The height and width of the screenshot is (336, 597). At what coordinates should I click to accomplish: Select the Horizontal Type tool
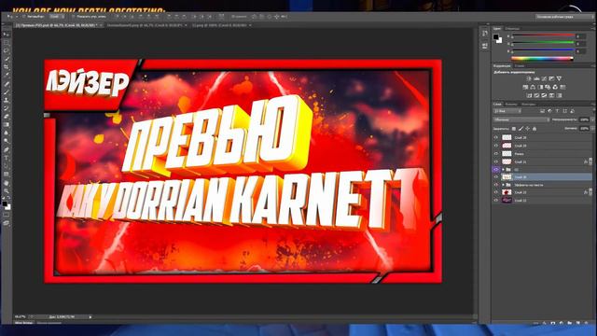(x=7, y=158)
